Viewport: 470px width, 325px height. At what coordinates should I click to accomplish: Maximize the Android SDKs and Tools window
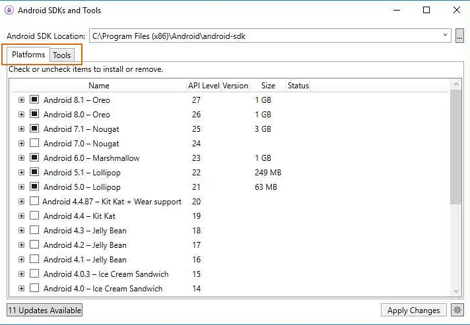click(426, 10)
